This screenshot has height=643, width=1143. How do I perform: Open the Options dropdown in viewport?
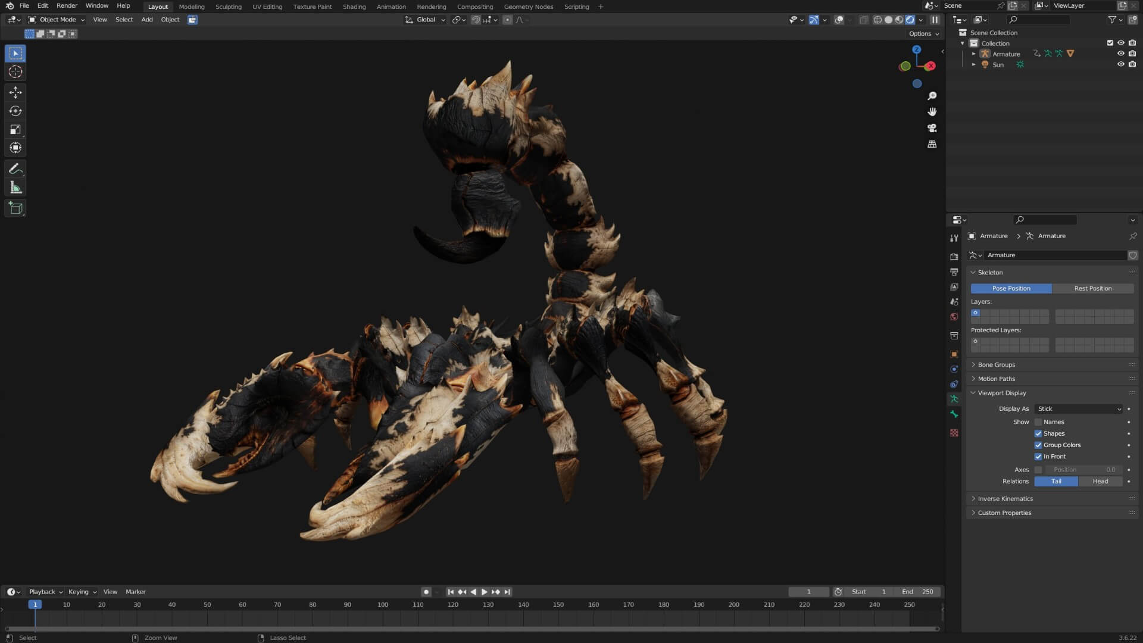(x=924, y=34)
